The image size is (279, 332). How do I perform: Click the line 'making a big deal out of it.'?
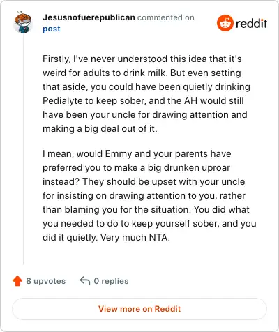point(100,129)
